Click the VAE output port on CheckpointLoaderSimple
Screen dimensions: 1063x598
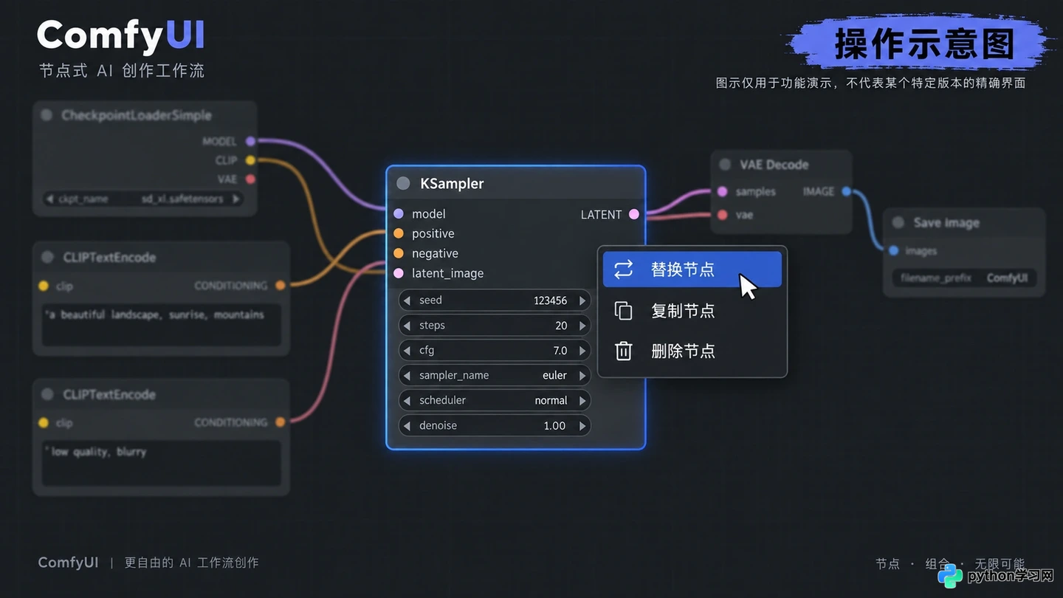[x=250, y=179]
